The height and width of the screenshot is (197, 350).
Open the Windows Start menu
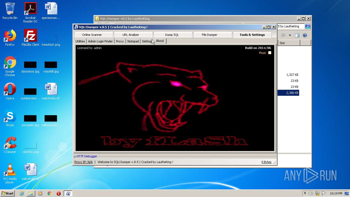(7, 193)
